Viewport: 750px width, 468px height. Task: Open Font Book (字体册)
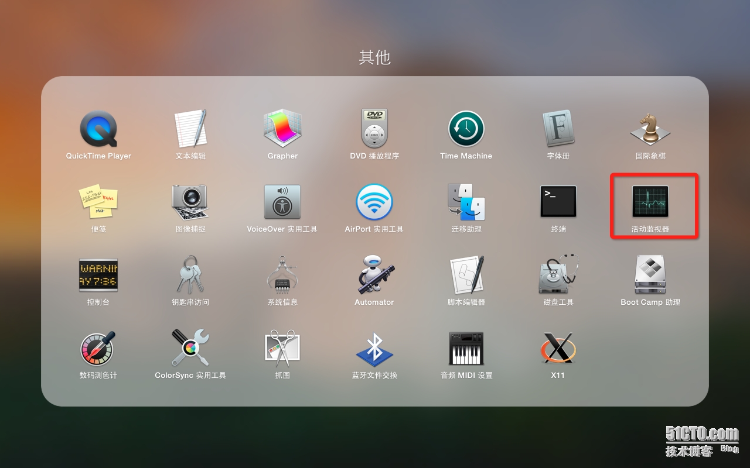(558, 129)
